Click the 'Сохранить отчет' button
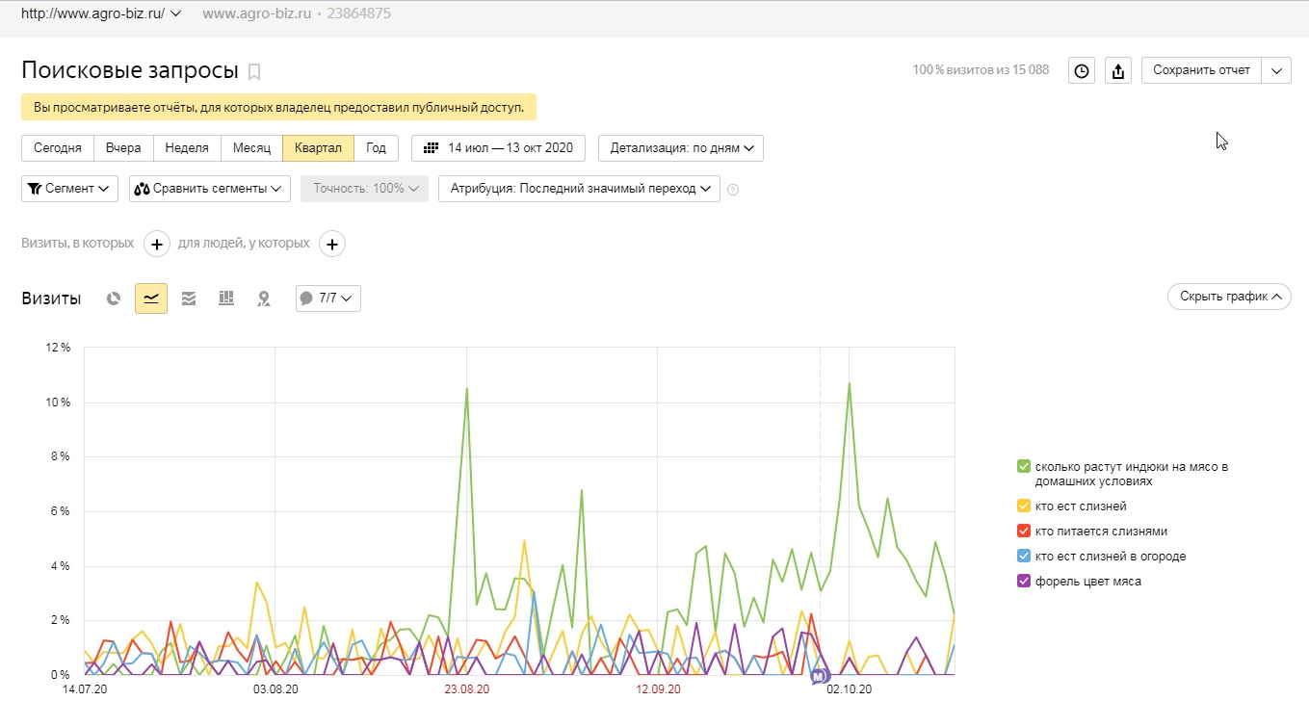This screenshot has width=1309, height=727. click(x=1201, y=70)
